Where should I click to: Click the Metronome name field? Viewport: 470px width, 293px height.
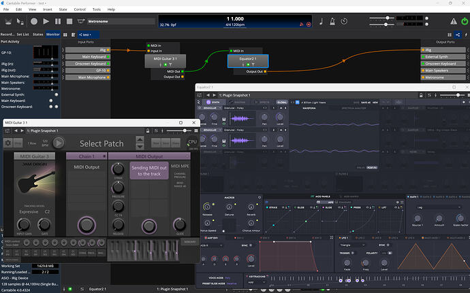tap(121, 21)
